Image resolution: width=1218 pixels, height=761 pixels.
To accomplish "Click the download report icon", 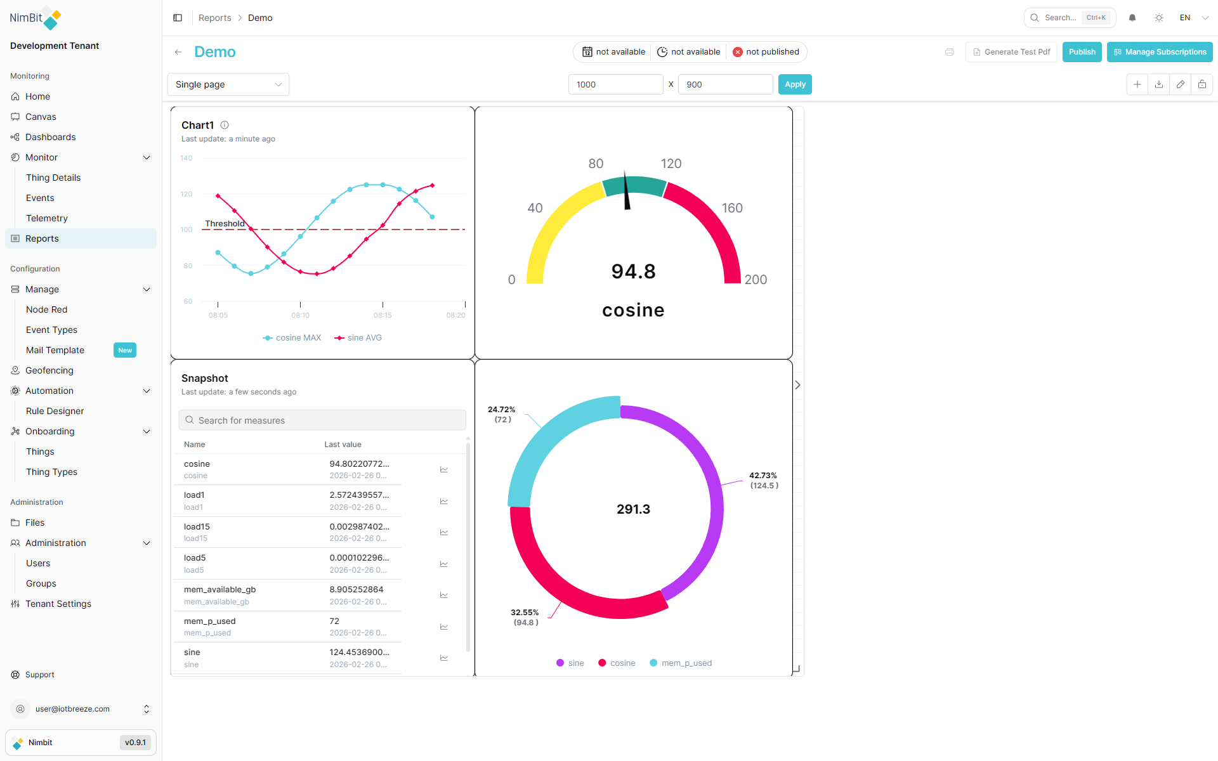I will coord(1159,84).
